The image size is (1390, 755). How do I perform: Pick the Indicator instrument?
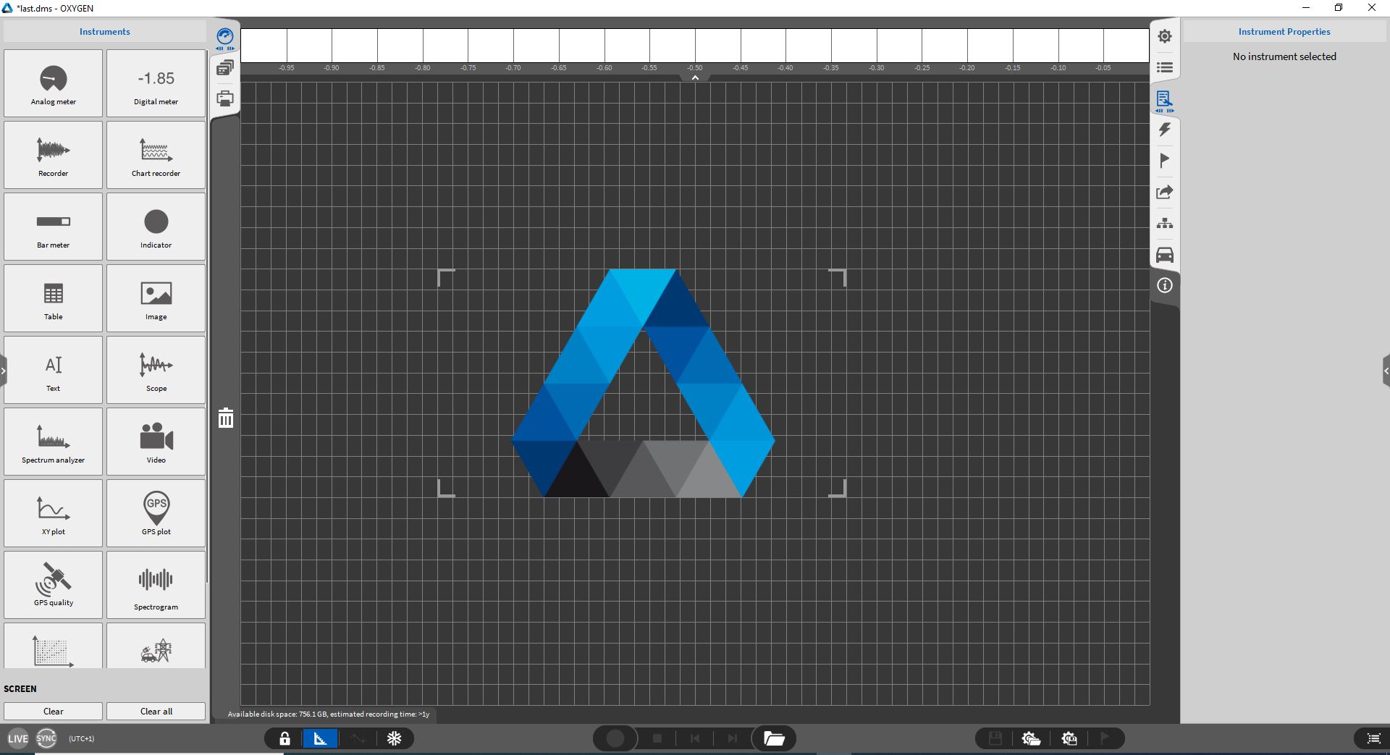156,227
